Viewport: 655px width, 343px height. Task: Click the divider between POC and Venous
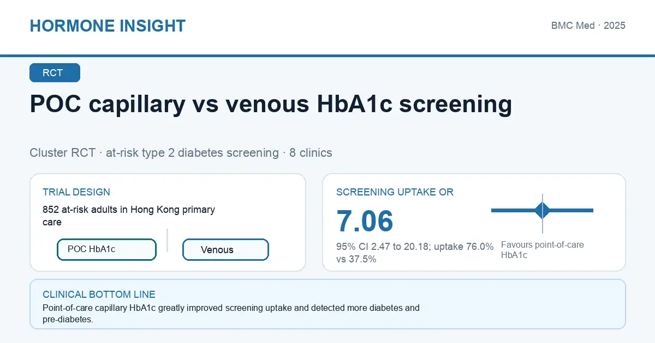(x=168, y=240)
